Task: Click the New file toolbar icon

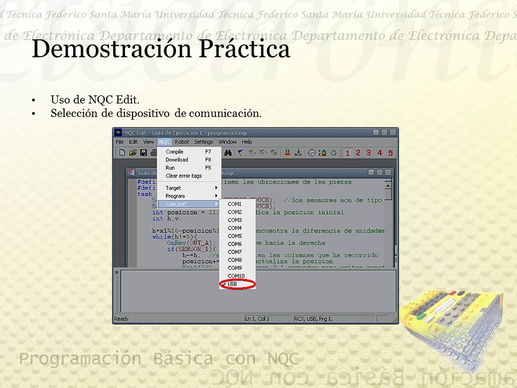Action: pyautogui.click(x=122, y=153)
